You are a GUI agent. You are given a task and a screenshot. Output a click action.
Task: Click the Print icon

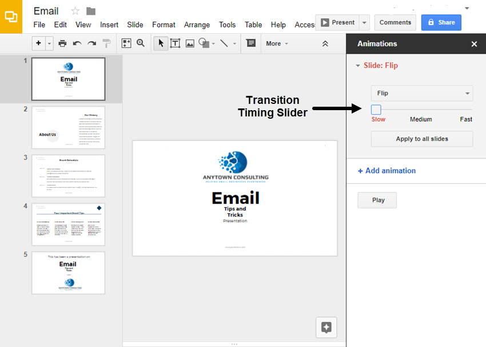(62, 43)
